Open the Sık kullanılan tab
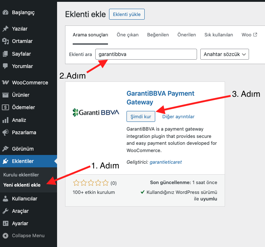265x247 pixels. (x=218, y=35)
